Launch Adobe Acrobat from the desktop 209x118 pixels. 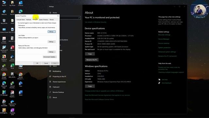coord(4,40)
